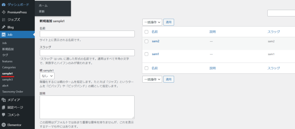Image resolution: width=295 pixels, height=129 pixels.
Task: Focus the スラッグ slug input field
Action: click(x=87, y=53)
